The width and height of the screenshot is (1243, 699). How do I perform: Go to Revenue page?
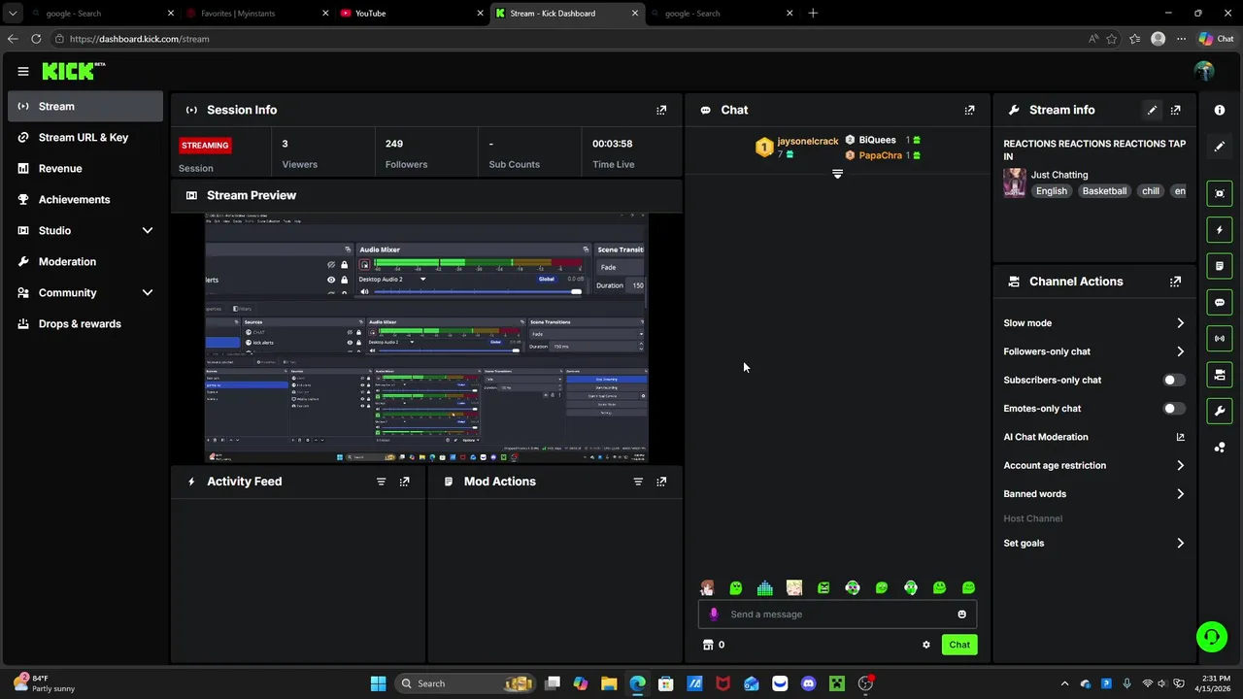click(85, 168)
